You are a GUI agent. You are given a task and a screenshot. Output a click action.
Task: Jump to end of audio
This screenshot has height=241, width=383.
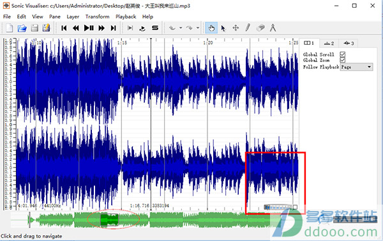tap(114, 28)
